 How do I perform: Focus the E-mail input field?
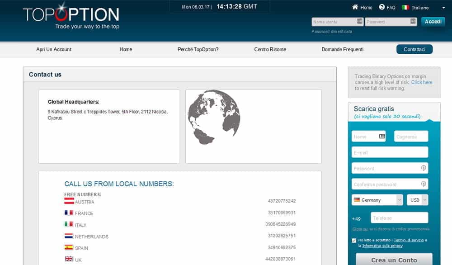(390, 152)
